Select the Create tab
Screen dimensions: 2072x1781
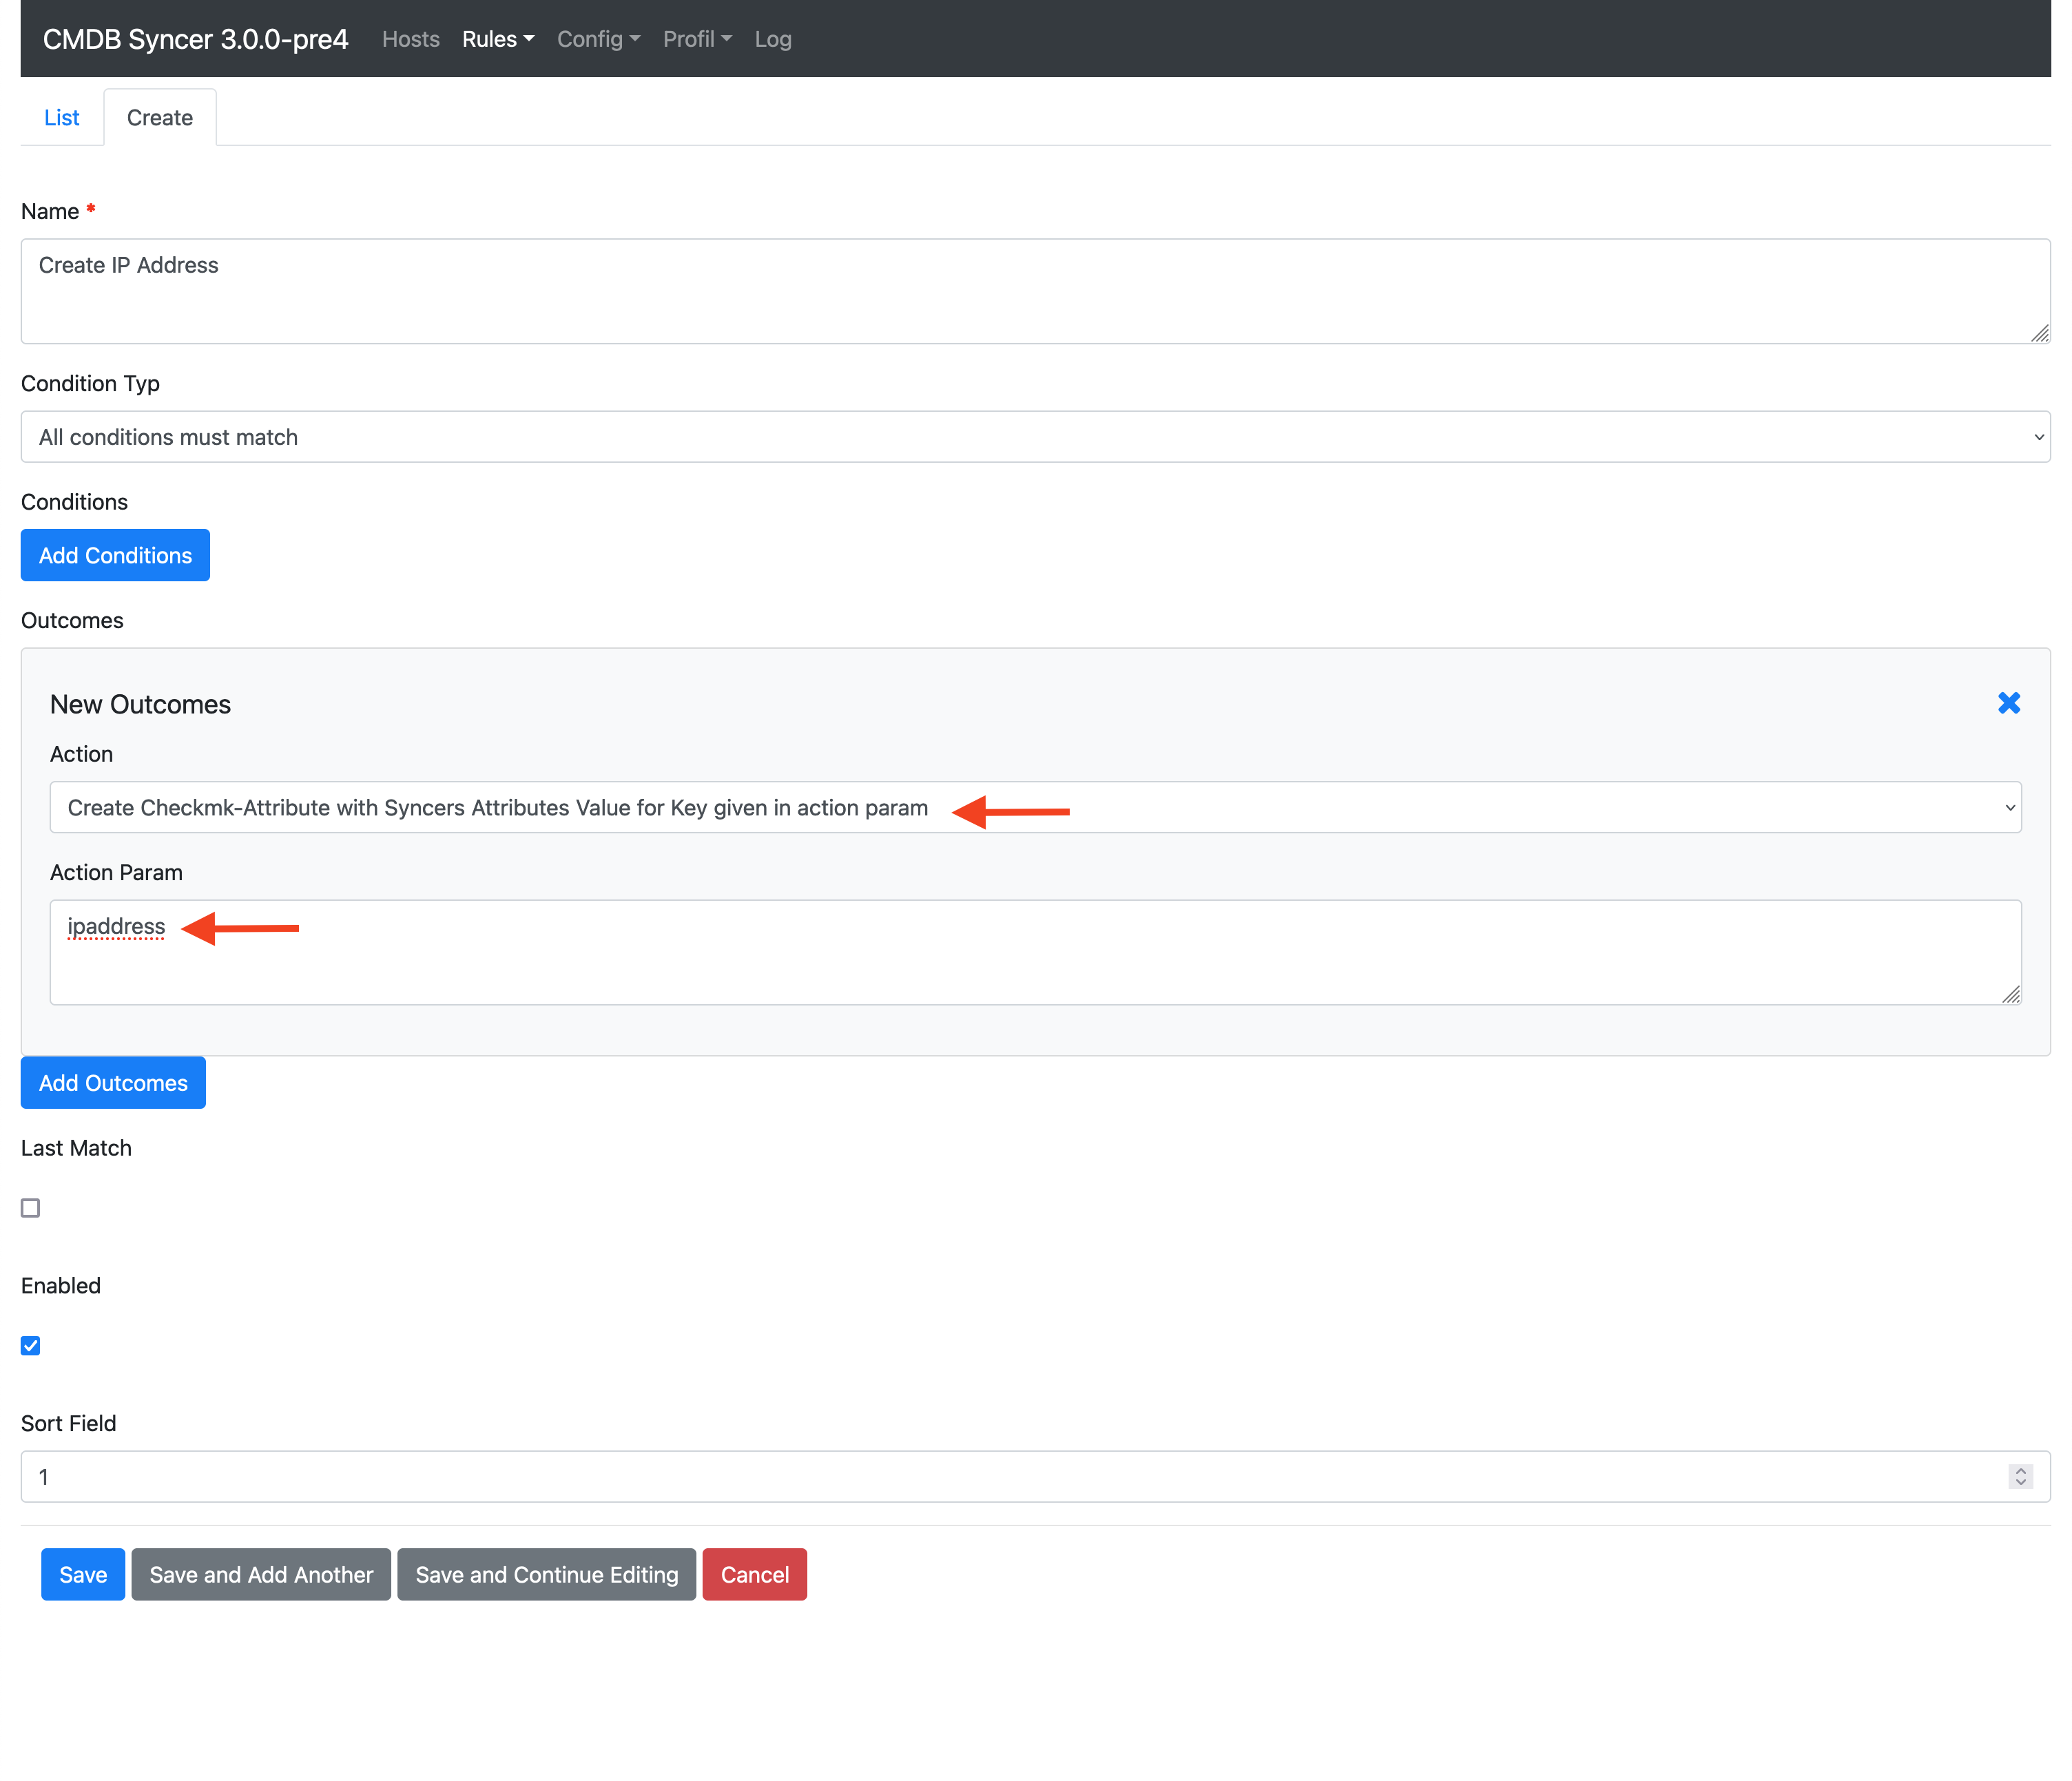(160, 118)
